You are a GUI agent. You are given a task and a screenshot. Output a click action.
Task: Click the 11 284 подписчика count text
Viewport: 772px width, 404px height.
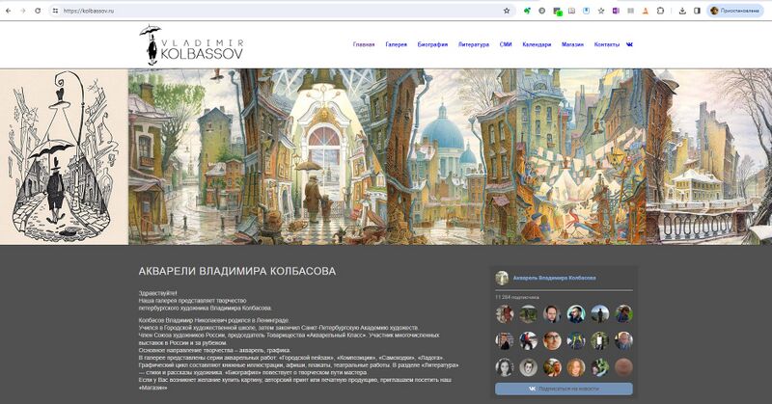click(517, 297)
